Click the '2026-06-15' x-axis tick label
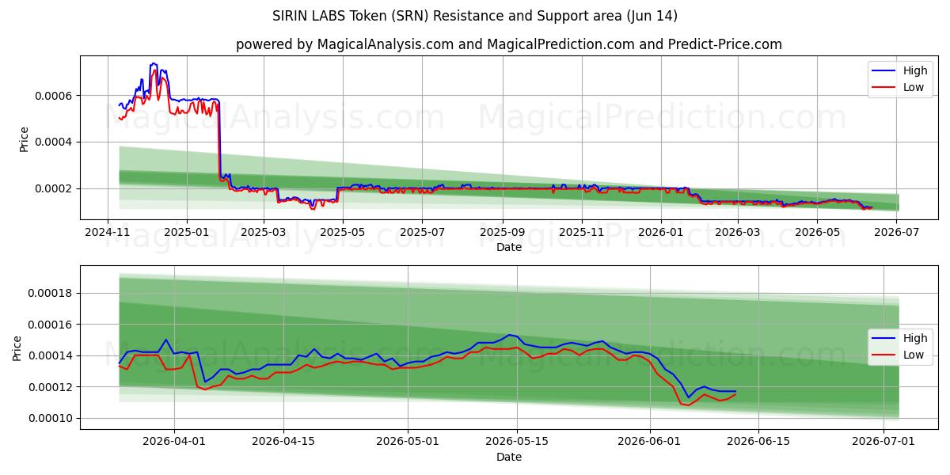The image size is (950, 475). click(758, 442)
